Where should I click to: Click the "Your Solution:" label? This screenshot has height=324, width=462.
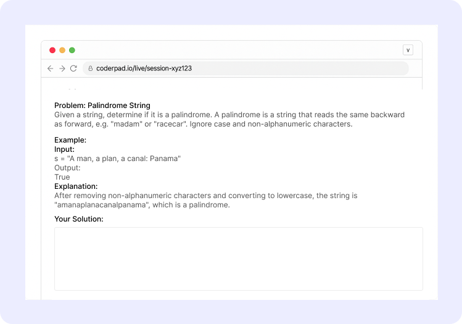pos(79,219)
